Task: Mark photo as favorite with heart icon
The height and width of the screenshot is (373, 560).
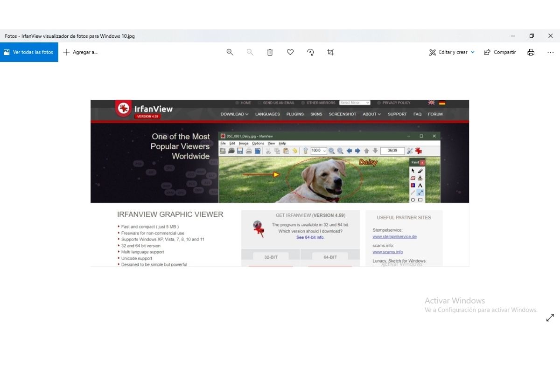Action: pyautogui.click(x=290, y=52)
